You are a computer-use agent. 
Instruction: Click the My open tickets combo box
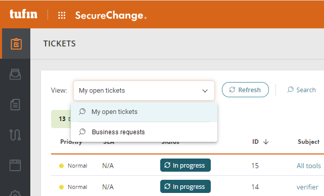click(x=144, y=91)
